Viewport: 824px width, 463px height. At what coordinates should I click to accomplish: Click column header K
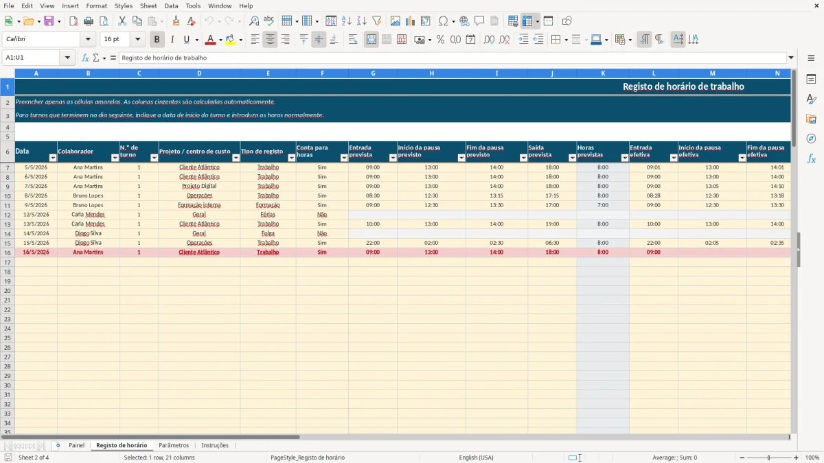tap(603, 73)
